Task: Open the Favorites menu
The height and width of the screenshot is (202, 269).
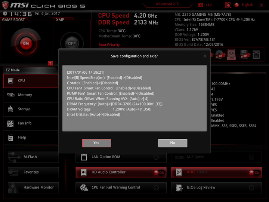Action: pos(33,172)
